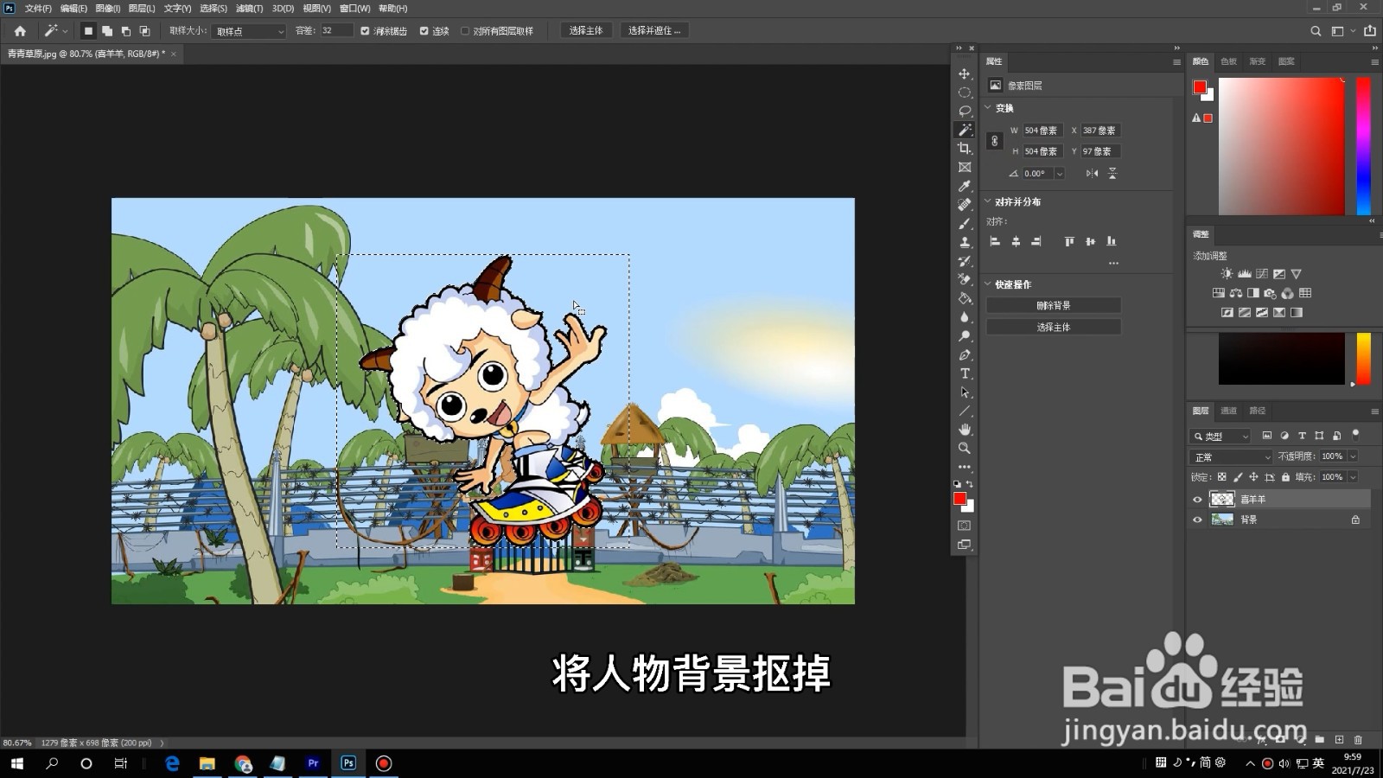This screenshot has width=1383, height=778.
Task: Toggle lock transparent pixels button
Action: tap(1221, 477)
